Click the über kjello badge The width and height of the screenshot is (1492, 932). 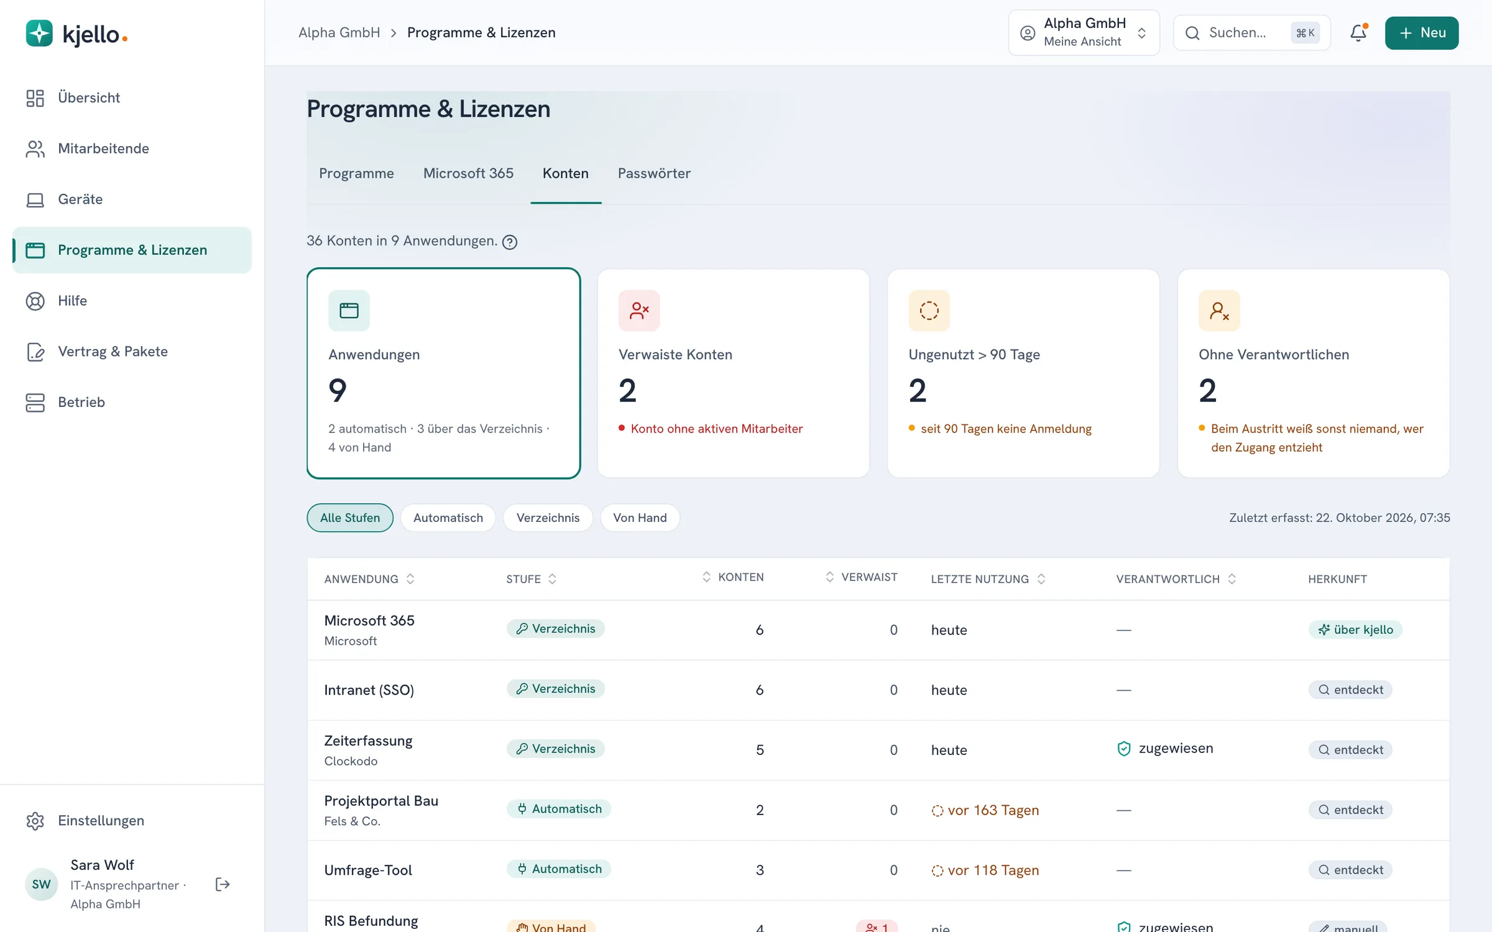tap(1355, 630)
